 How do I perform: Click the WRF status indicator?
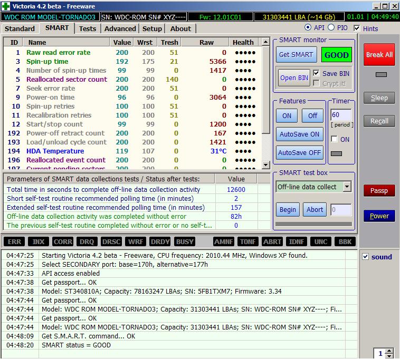[136, 241]
